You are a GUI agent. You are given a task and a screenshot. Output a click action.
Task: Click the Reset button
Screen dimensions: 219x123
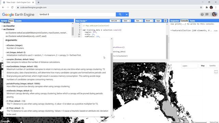pos(148,21)
